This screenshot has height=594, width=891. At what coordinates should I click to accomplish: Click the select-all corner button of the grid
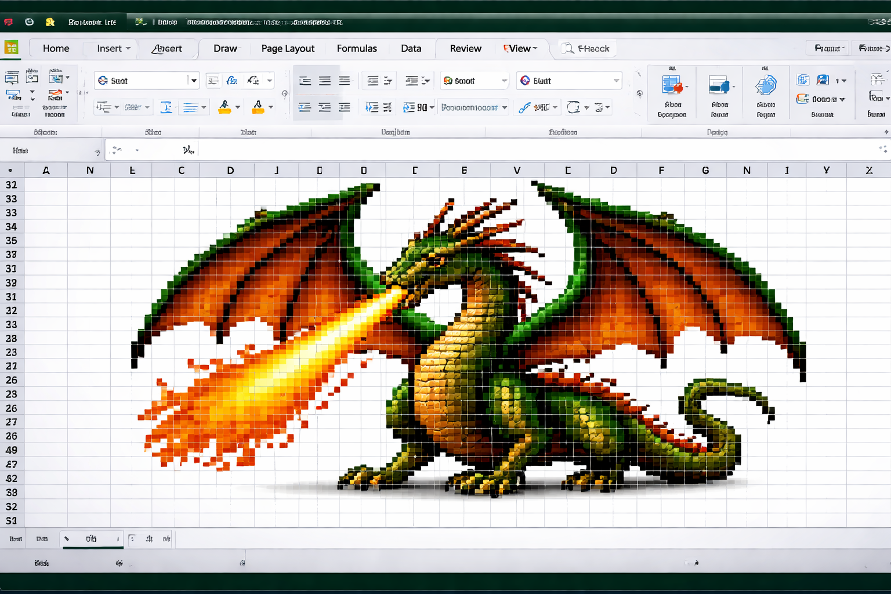click(x=10, y=171)
